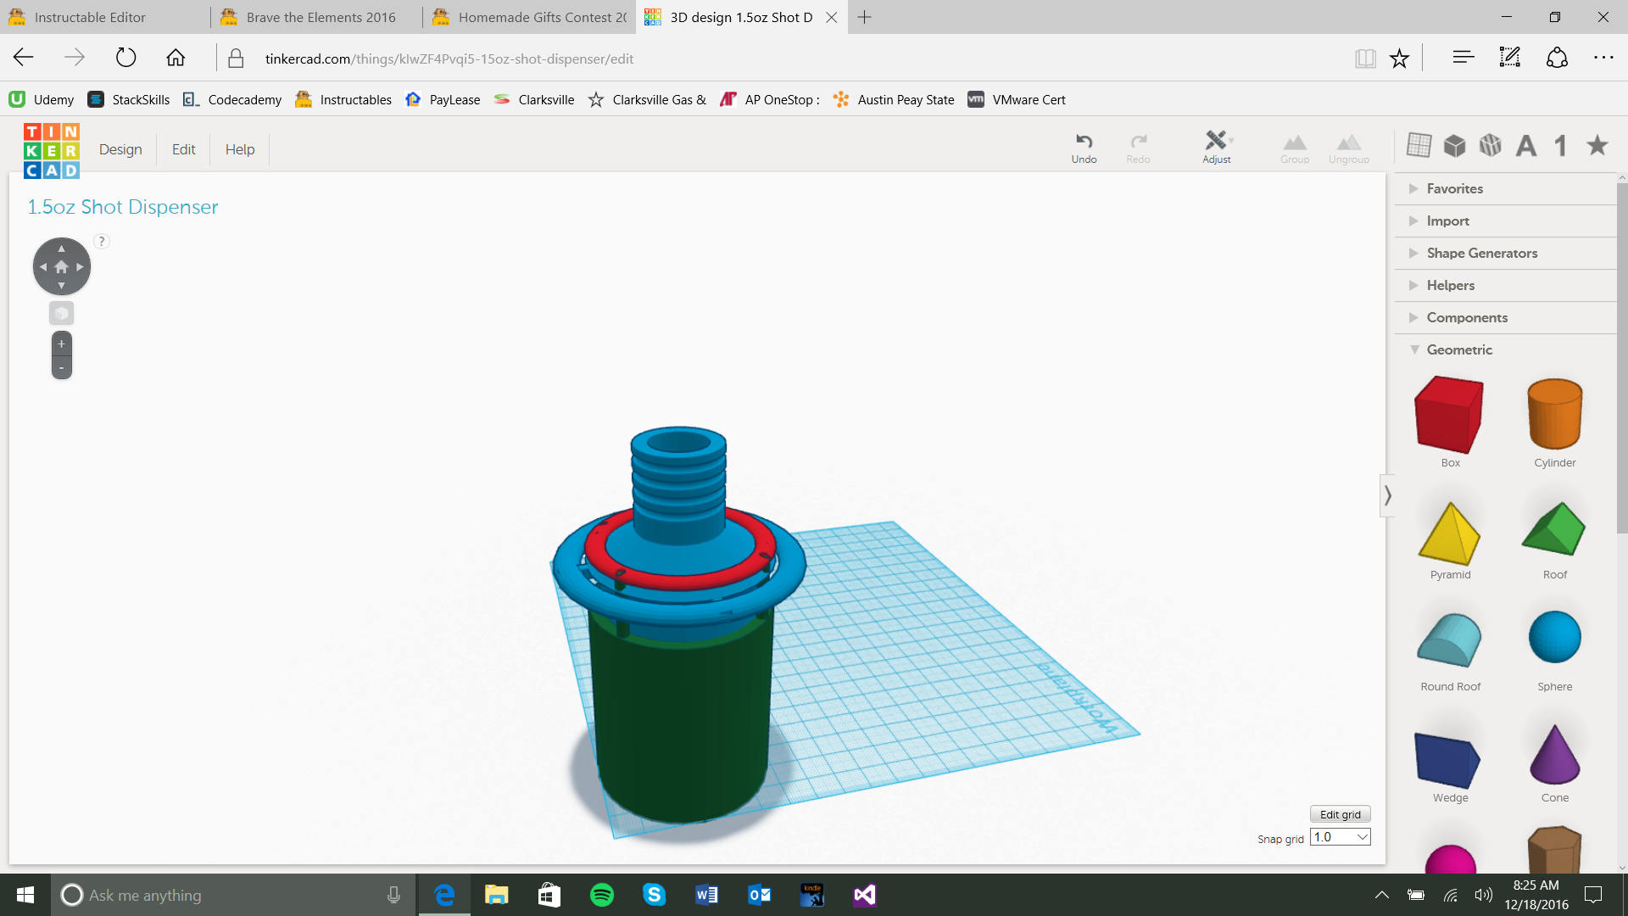Click the zoom in plus button
Viewport: 1628px width, 916px height.
coord(61,343)
